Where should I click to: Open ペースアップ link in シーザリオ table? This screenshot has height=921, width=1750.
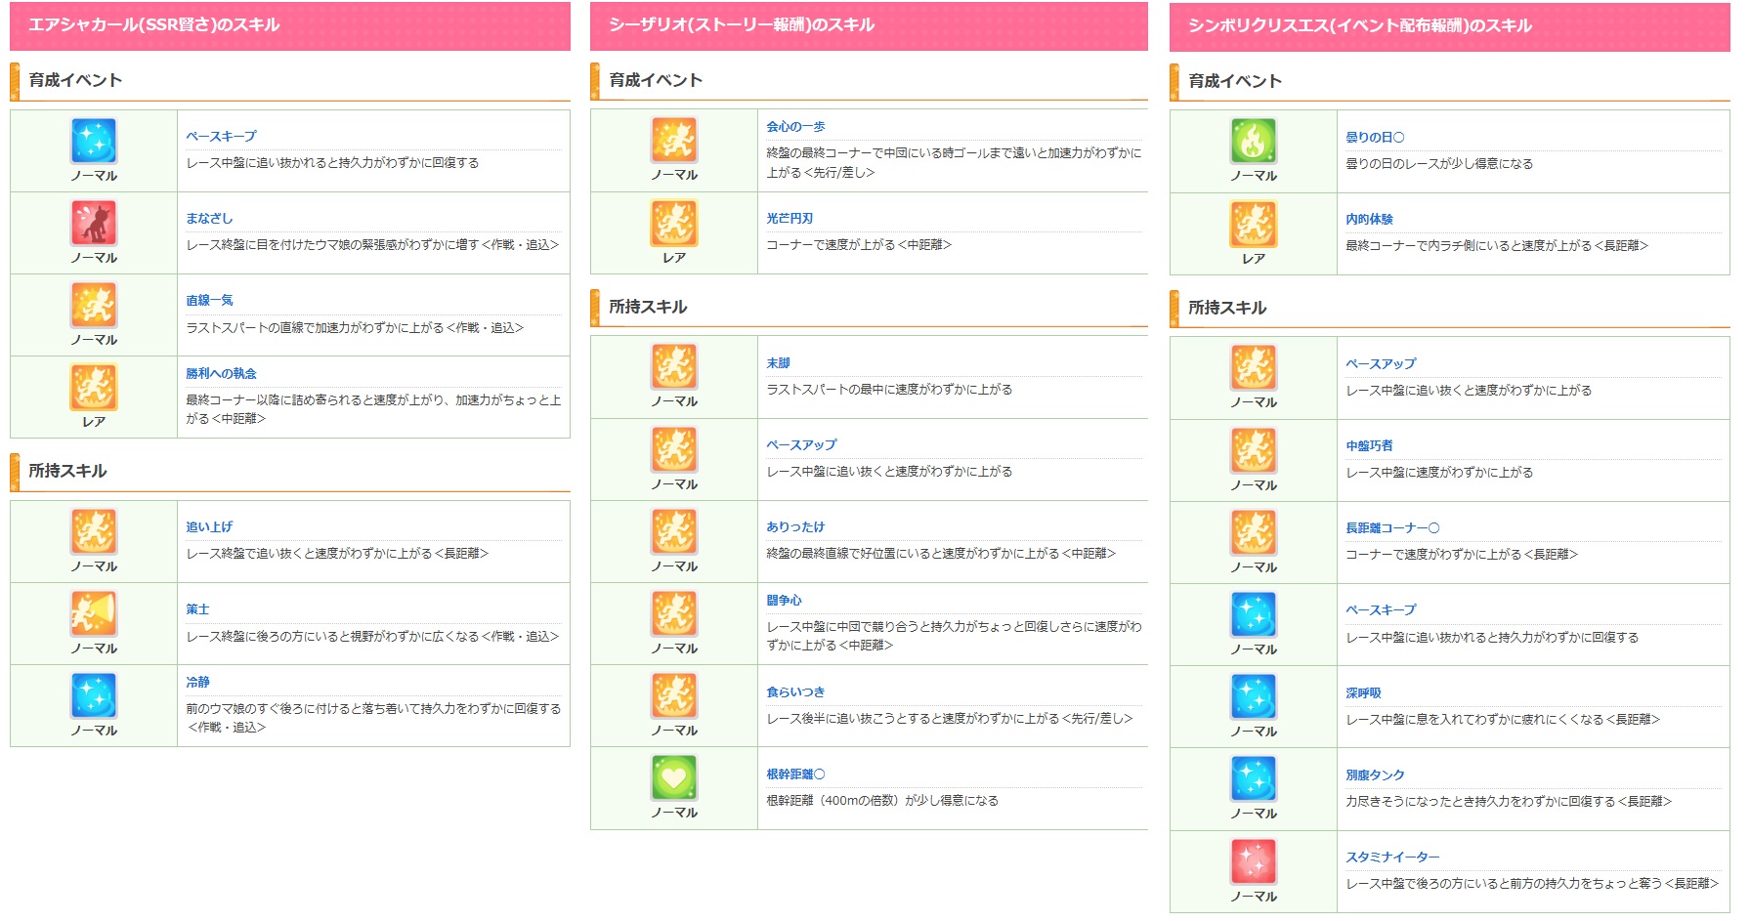(x=802, y=445)
